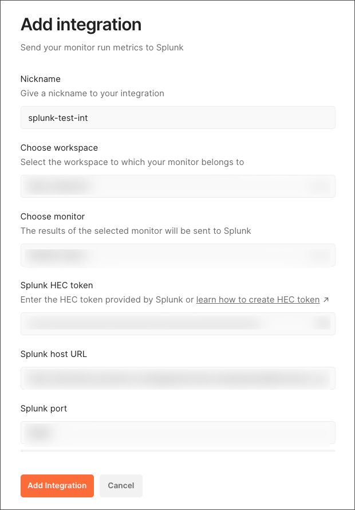
Task: Cancel adding the integration
Action: click(x=121, y=485)
